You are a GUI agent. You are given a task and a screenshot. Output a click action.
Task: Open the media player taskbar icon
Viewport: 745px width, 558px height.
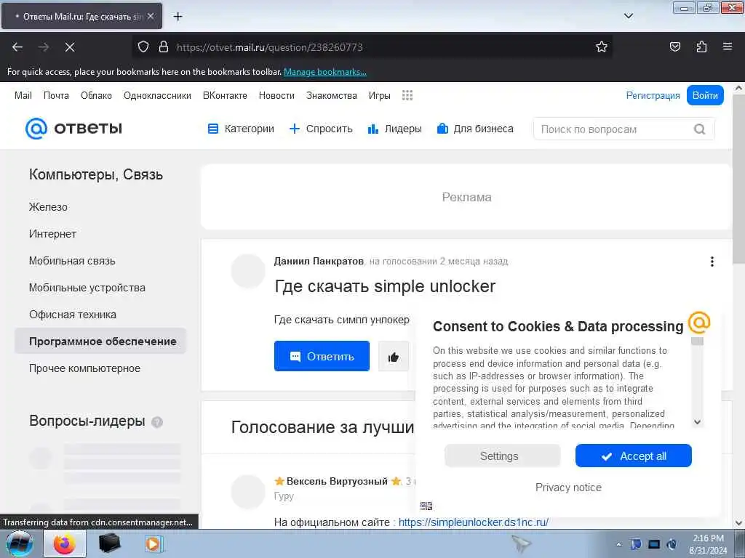point(153,543)
